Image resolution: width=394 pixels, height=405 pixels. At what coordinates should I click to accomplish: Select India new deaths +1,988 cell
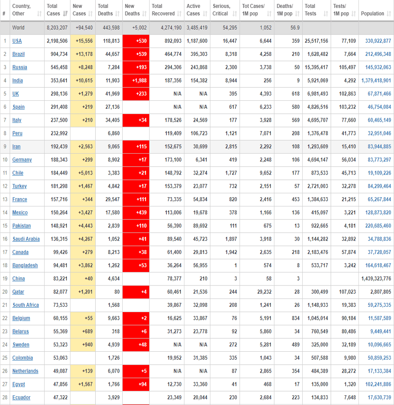coord(136,81)
